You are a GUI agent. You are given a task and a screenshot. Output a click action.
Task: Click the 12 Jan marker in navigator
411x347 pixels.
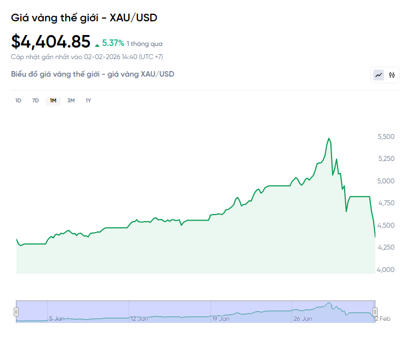click(x=139, y=318)
